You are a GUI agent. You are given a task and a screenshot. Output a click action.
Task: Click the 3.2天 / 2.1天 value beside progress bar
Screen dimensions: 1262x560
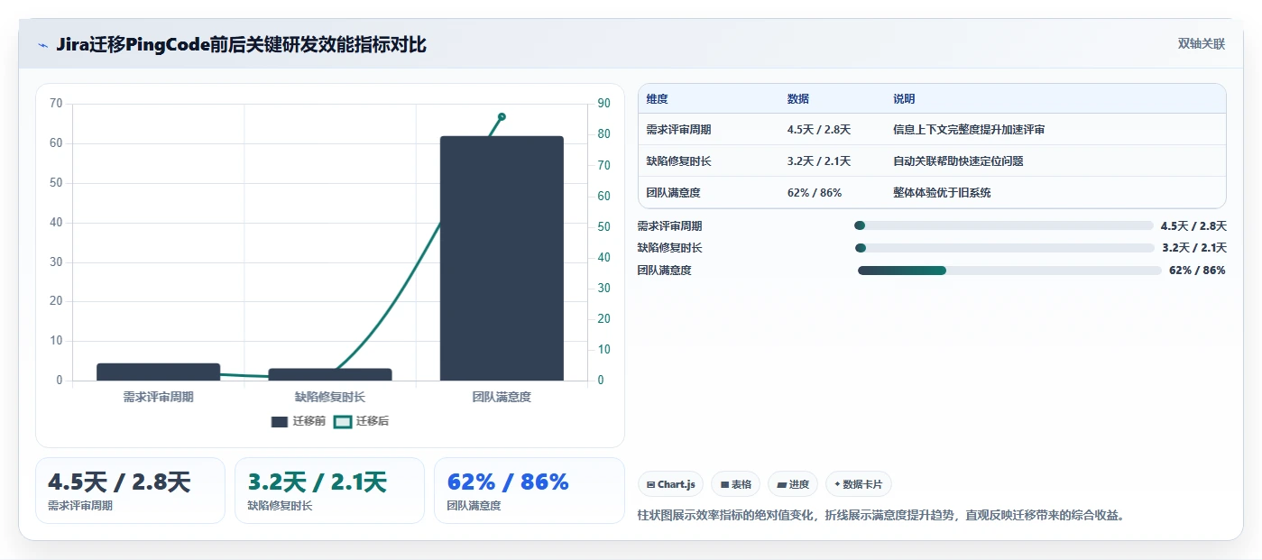[x=1194, y=248]
